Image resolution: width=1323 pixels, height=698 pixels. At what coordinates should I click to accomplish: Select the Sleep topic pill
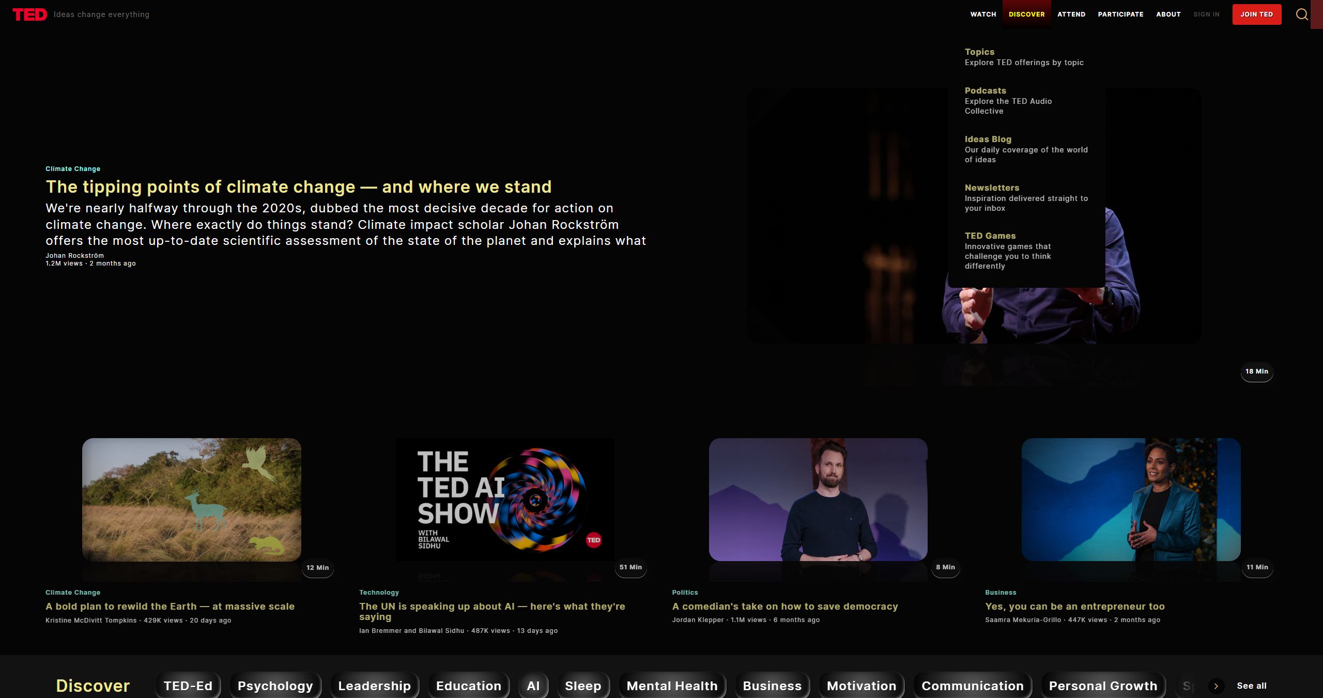[583, 686]
